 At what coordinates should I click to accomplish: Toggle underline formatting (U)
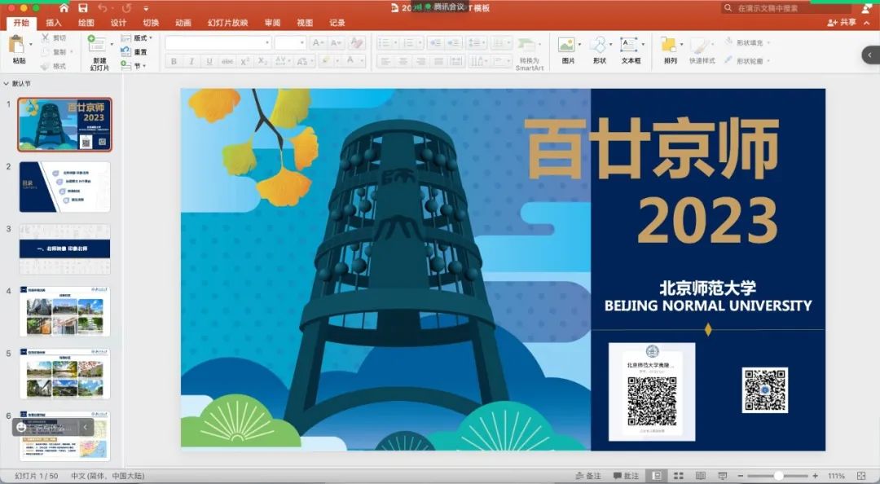click(209, 61)
